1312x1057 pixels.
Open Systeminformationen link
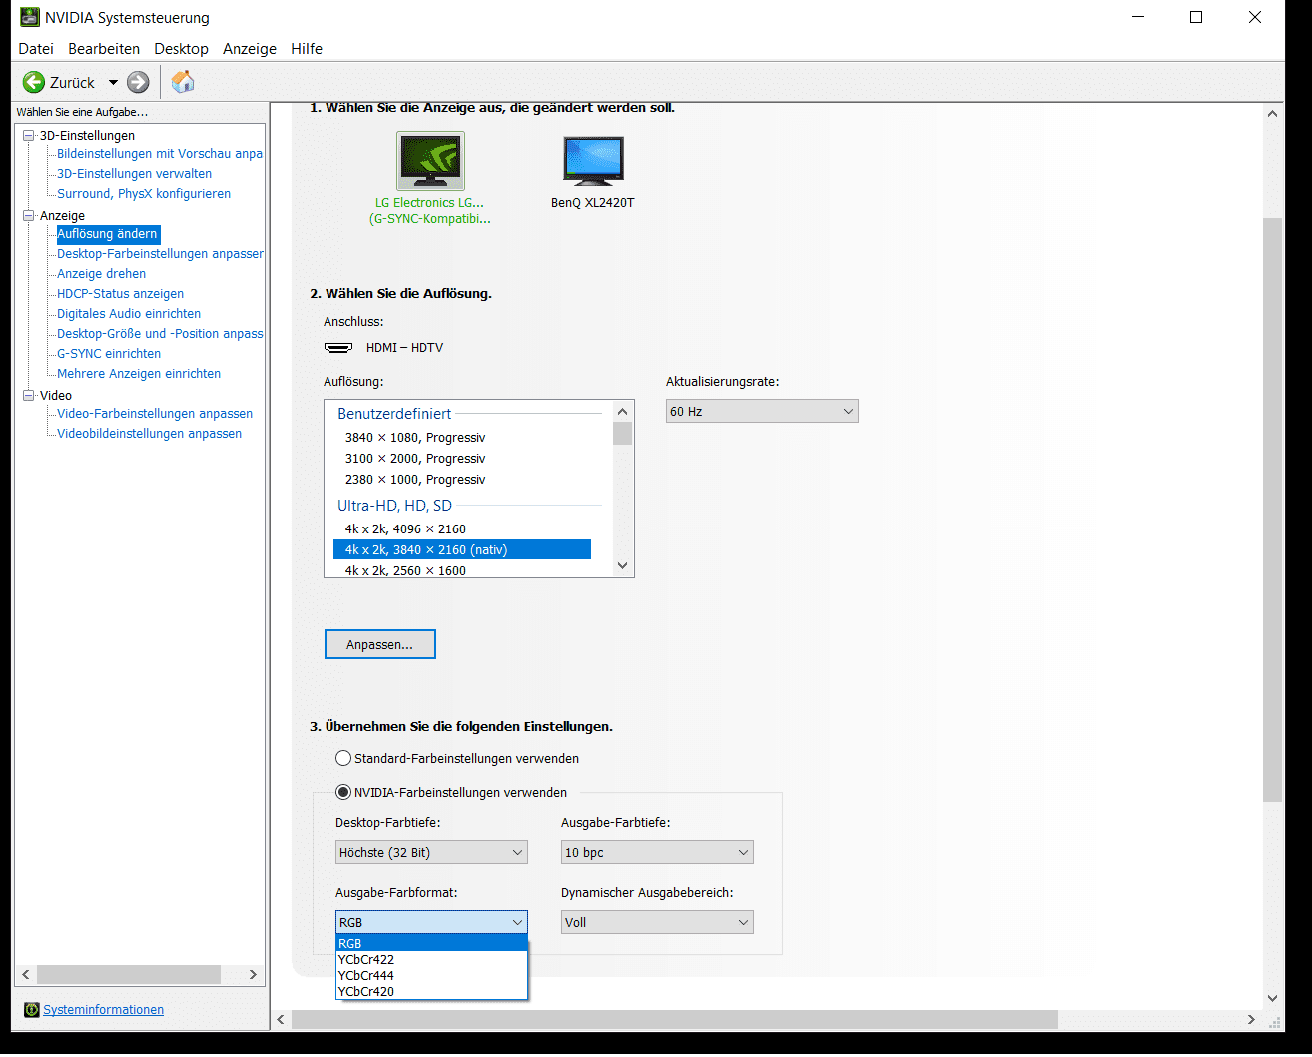tap(103, 1010)
